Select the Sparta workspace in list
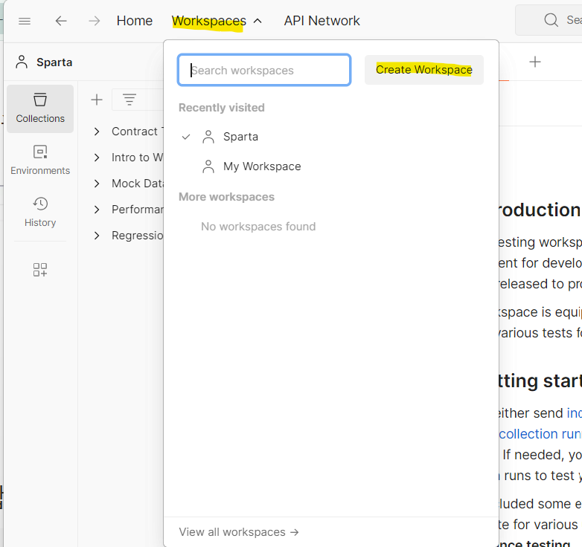This screenshot has width=582, height=547. click(x=240, y=137)
